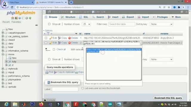Switch to the Browse tab
The image size is (191, 107).
(51, 17)
